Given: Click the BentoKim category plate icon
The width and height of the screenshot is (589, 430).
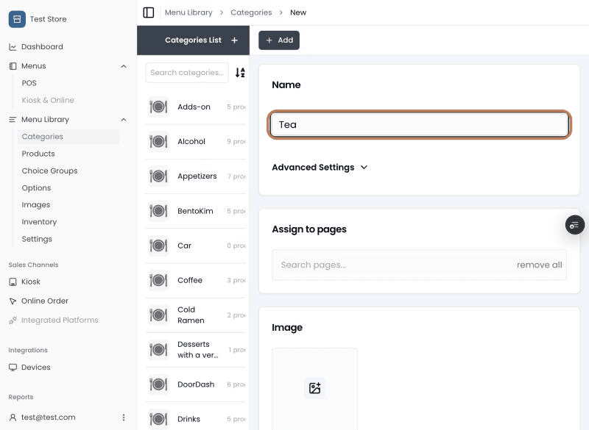Looking at the screenshot, I should pos(158,211).
